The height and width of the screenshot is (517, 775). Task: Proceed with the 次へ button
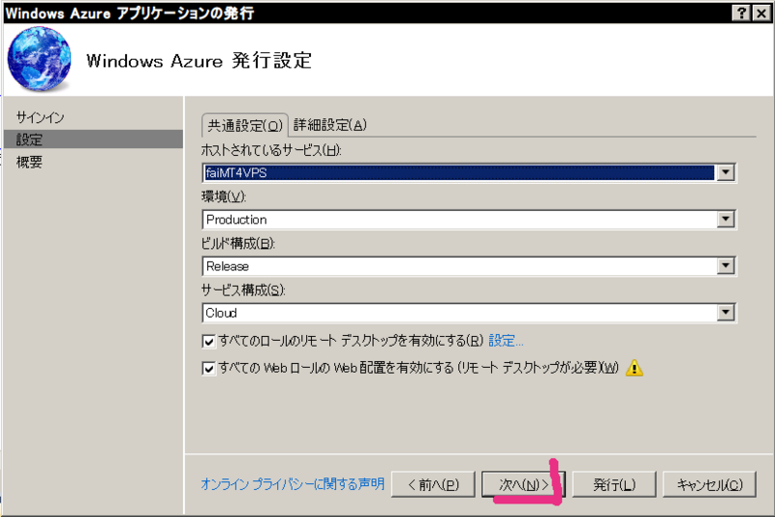(x=523, y=484)
